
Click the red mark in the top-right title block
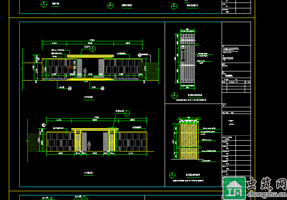243,12
